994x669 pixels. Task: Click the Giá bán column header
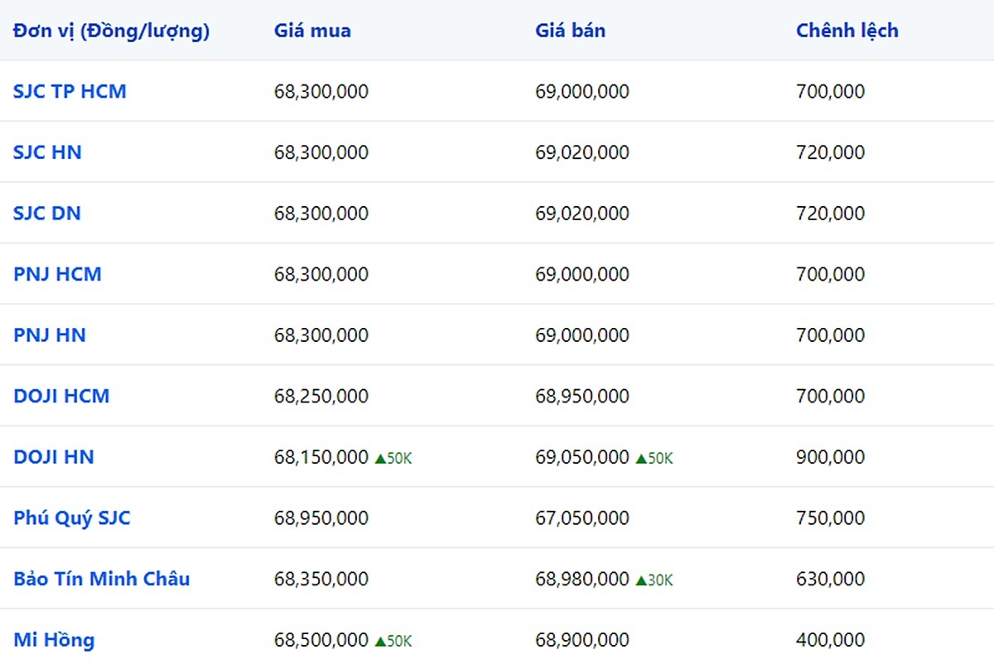click(570, 31)
